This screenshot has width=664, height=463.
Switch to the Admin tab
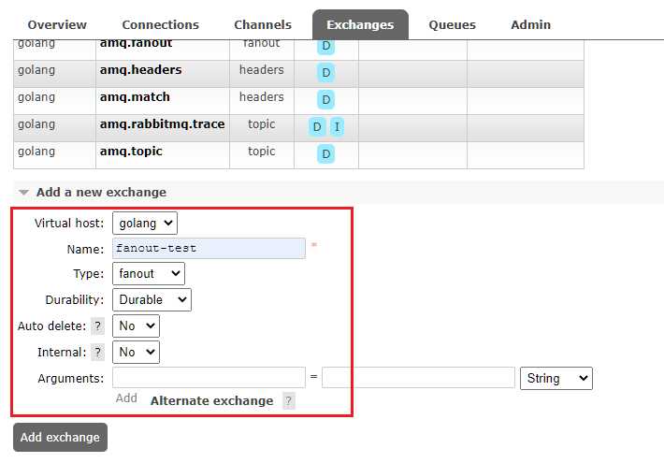click(x=530, y=24)
